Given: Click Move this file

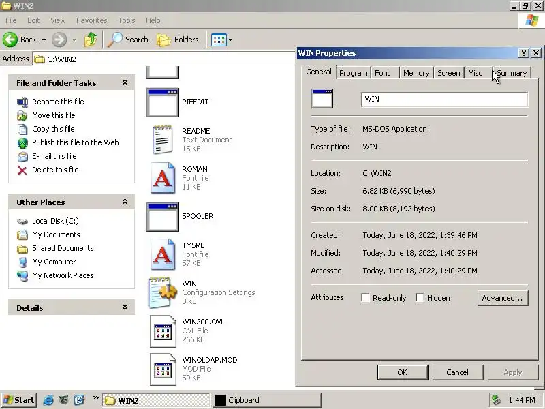Looking at the screenshot, I should [54, 115].
